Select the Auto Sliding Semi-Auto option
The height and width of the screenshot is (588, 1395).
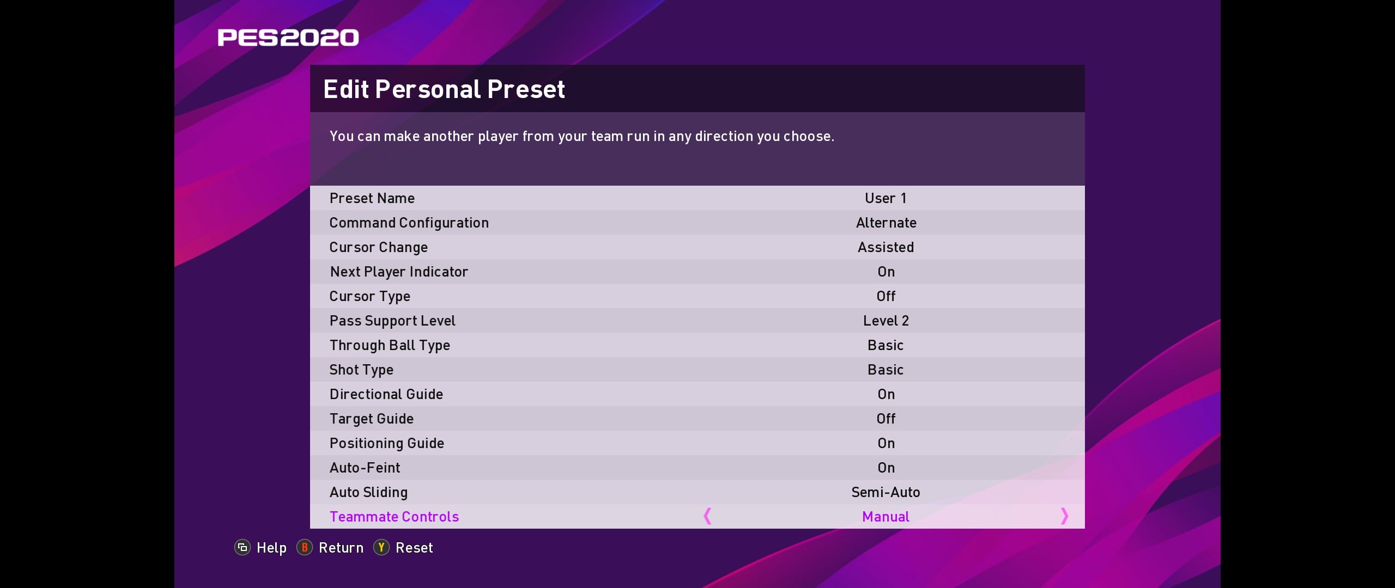point(885,492)
